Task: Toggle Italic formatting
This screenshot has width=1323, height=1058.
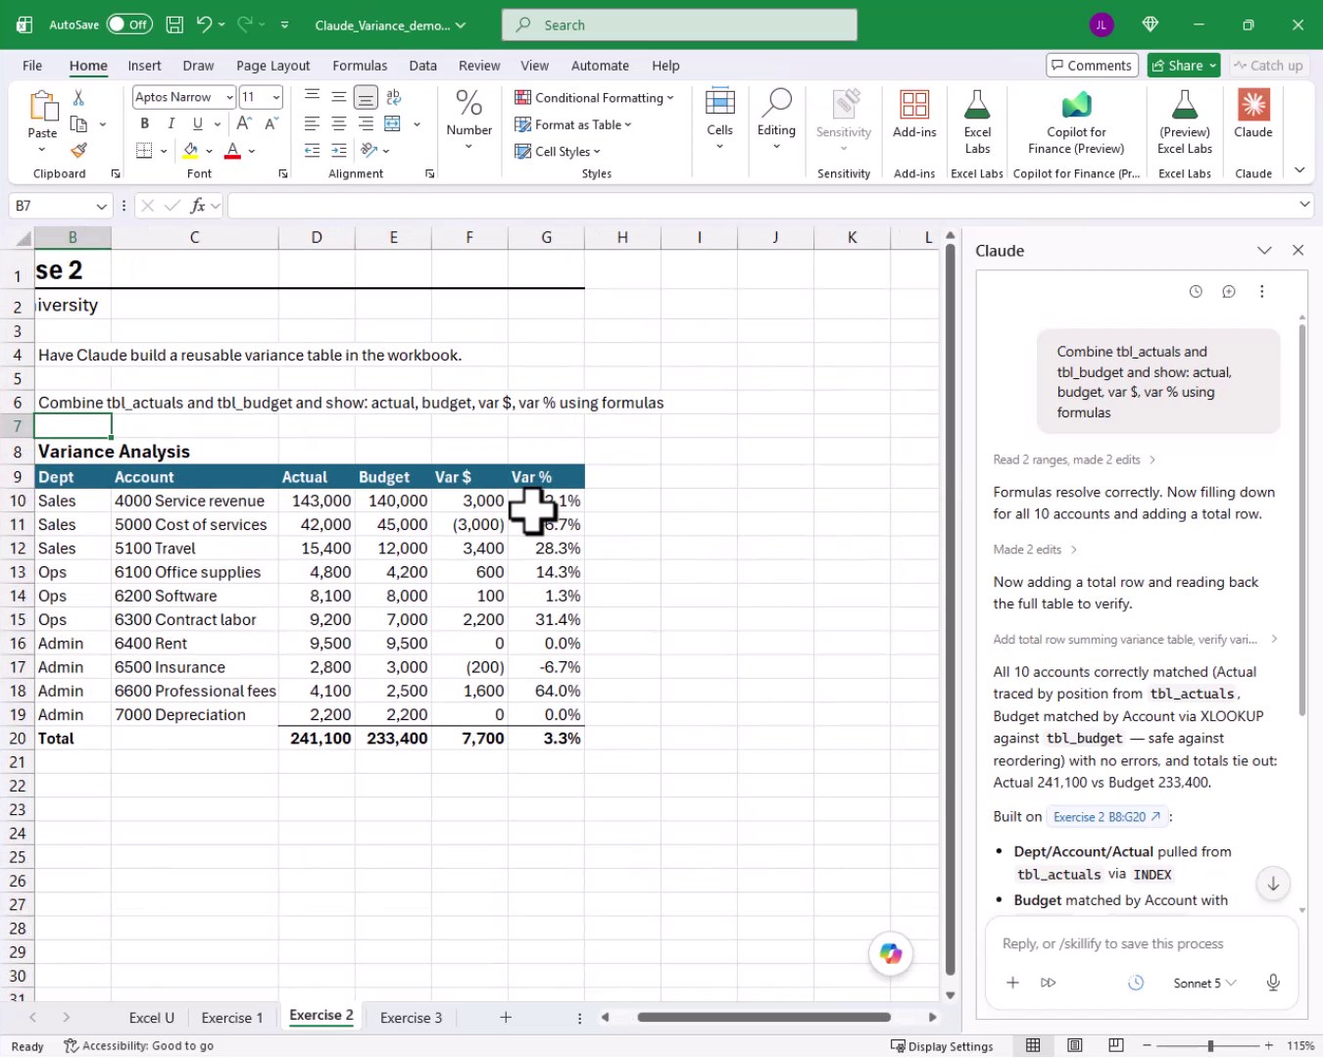Action: point(171,123)
